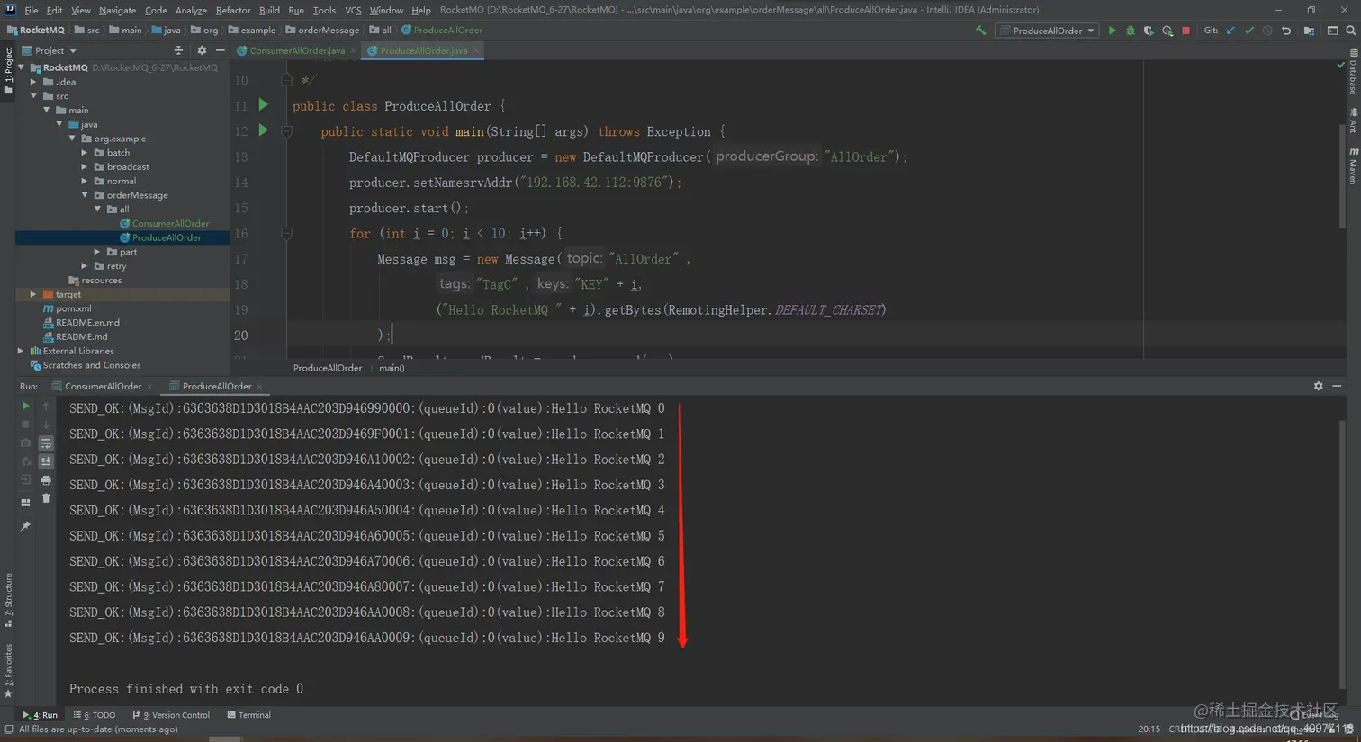This screenshot has width=1361, height=742.
Task: Open the Project view selector dropdown
Action: 50,50
